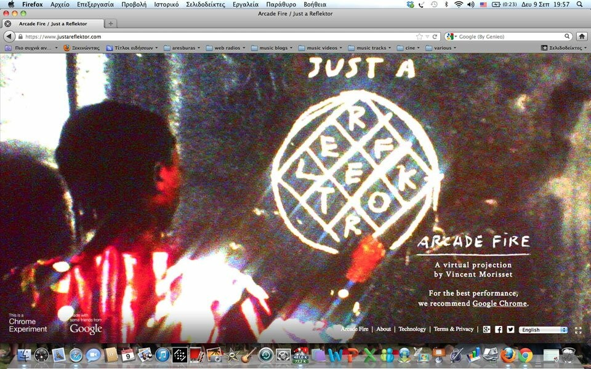The width and height of the screenshot is (591, 369).
Task: Launch Microsoft Word from the dock
Action: pyautogui.click(x=335, y=355)
